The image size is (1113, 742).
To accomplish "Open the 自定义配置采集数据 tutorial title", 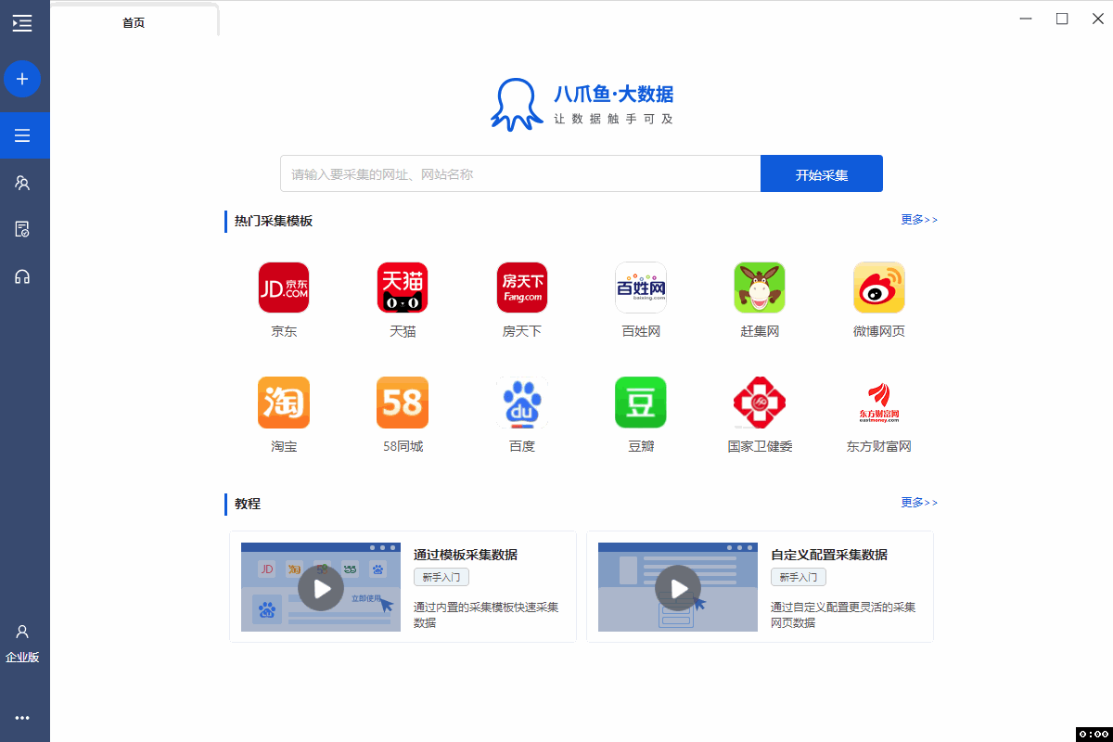I will tap(829, 555).
